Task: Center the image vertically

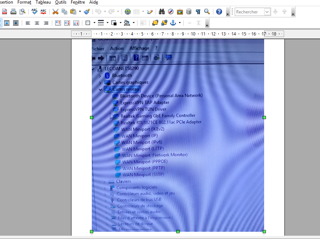Action: tap(67, 23)
